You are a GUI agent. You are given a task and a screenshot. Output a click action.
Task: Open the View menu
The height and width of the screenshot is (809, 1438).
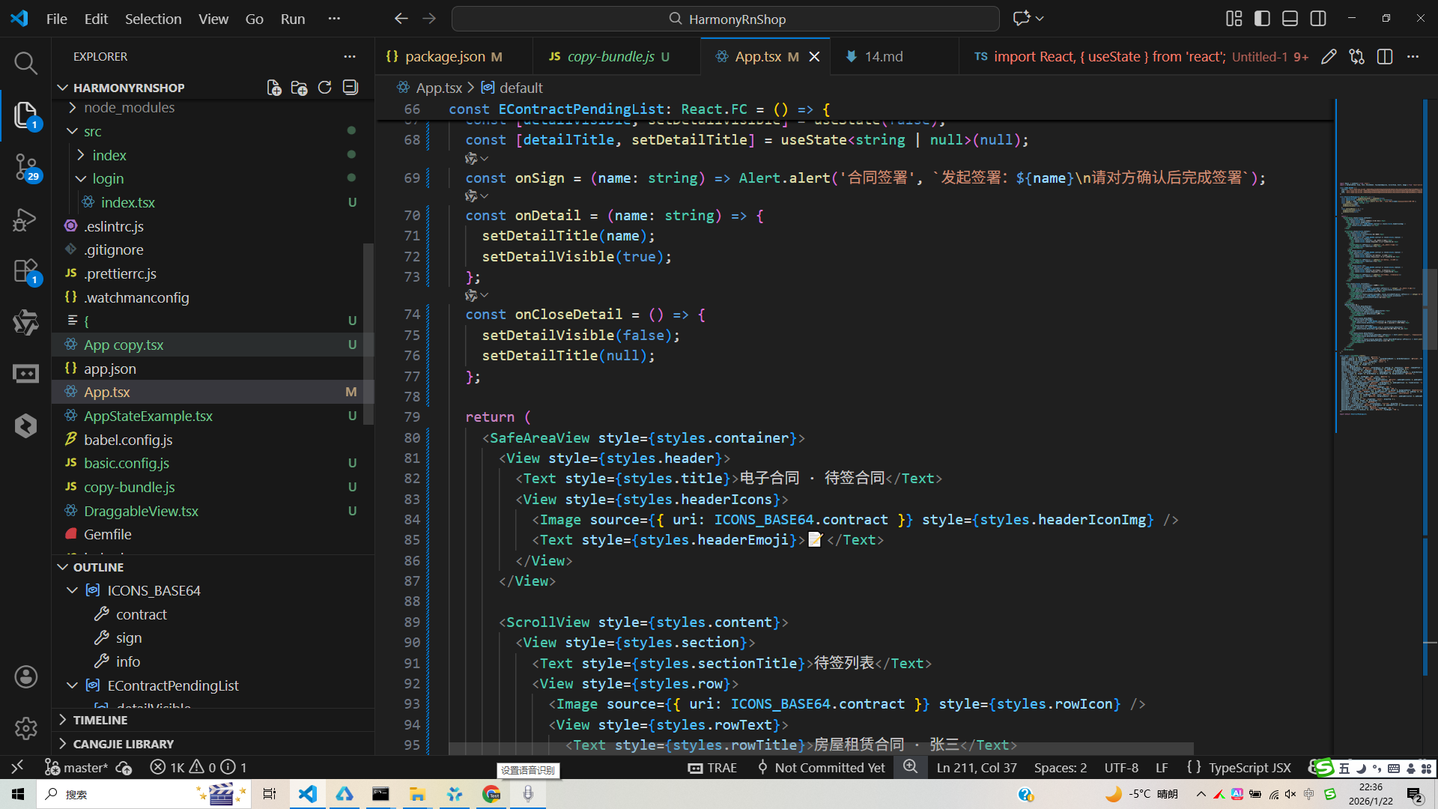click(x=213, y=19)
